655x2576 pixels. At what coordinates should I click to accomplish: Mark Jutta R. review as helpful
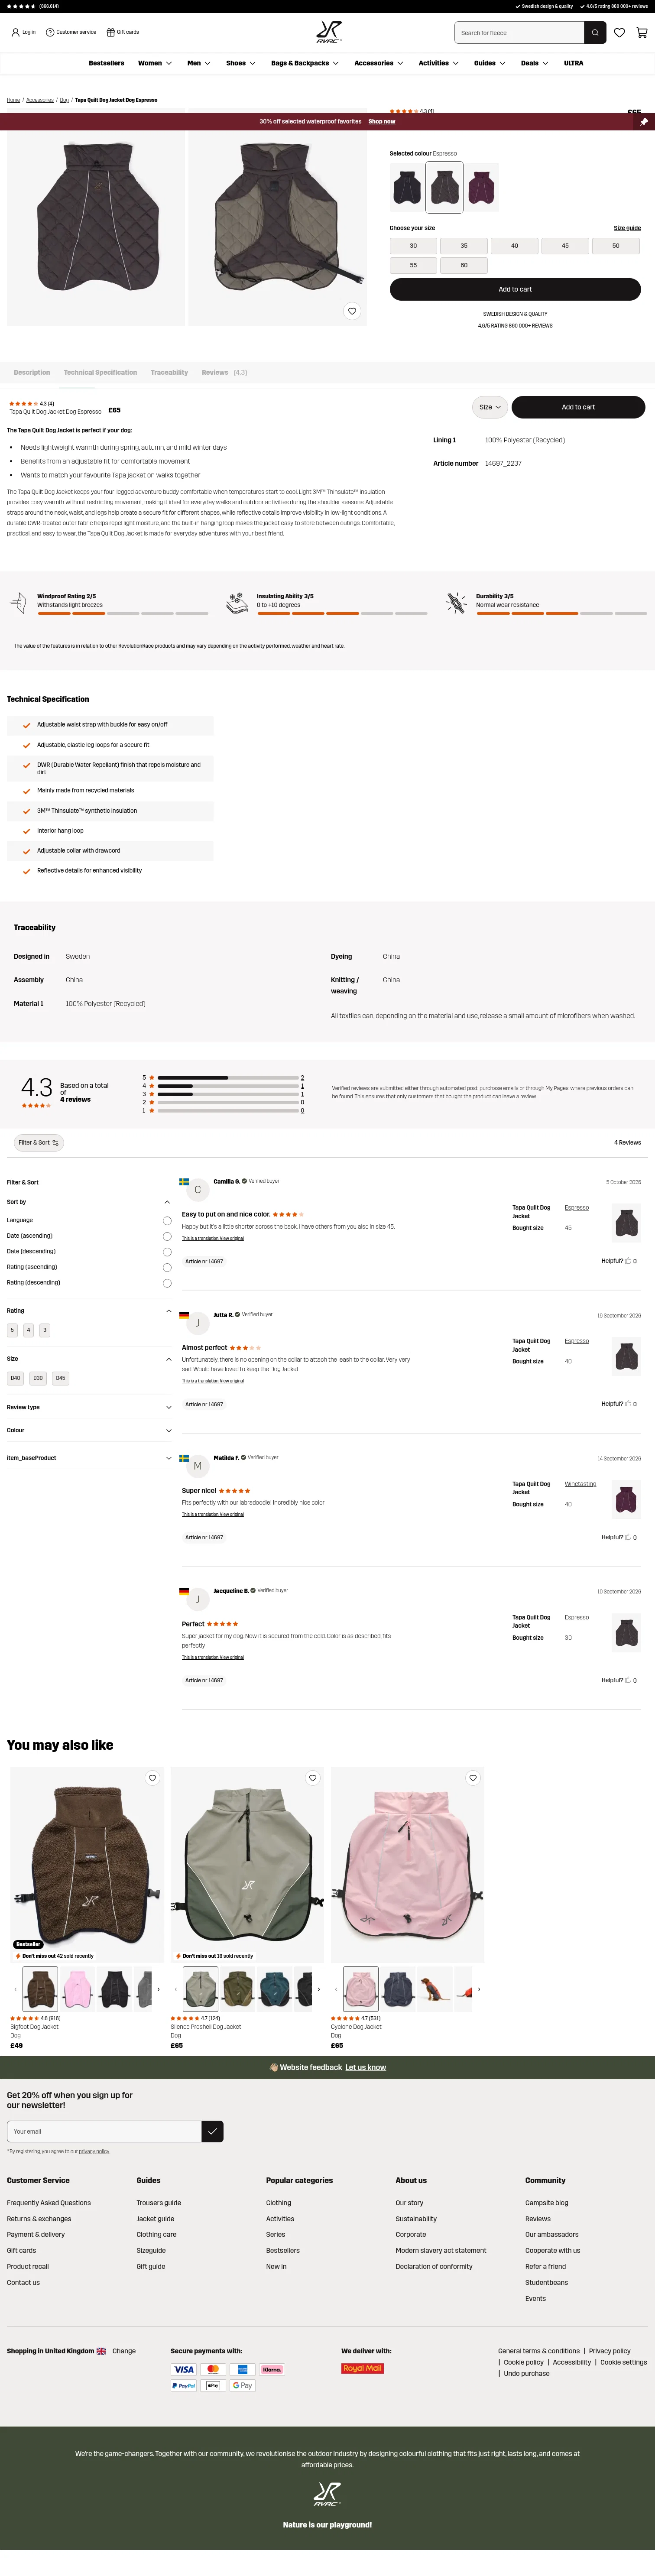(628, 1404)
